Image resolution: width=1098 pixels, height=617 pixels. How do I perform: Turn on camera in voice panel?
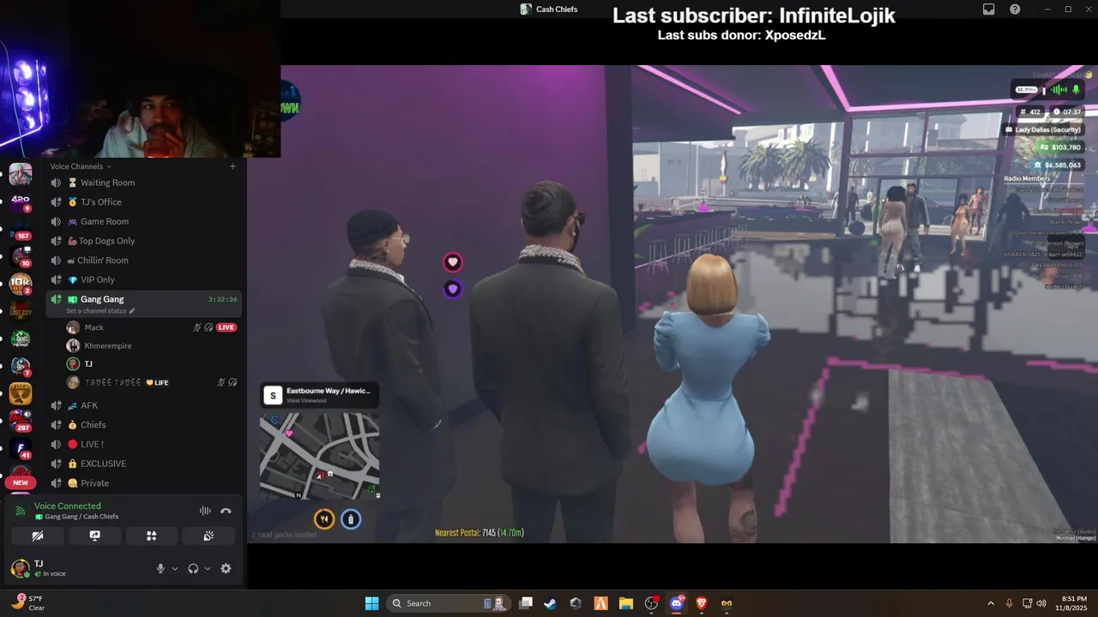[x=37, y=536]
